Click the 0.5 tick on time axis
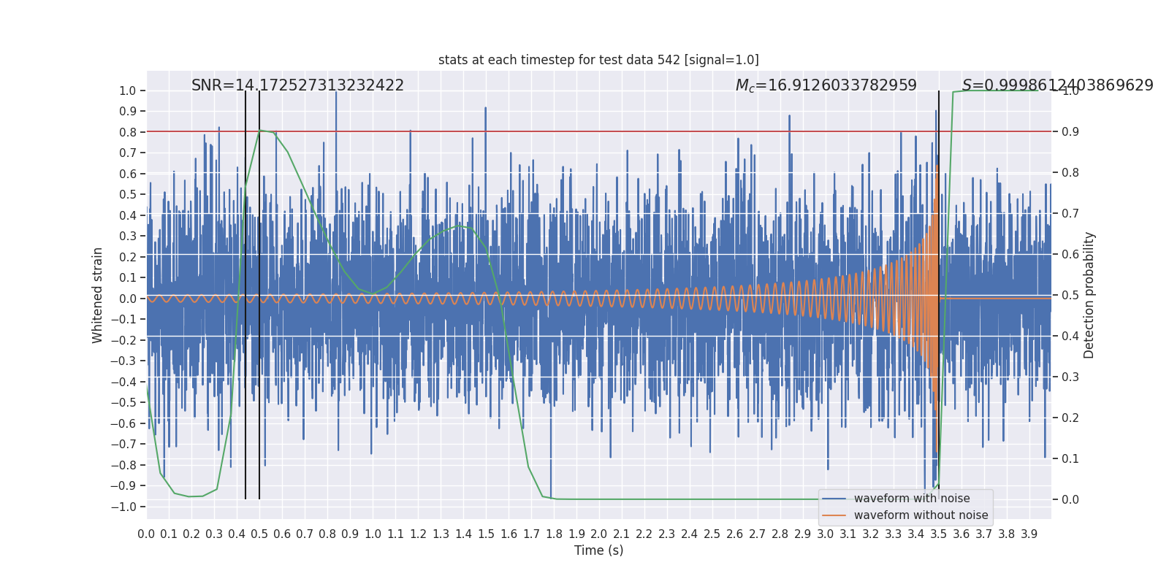Screen dimensions: 1169x584 (x=259, y=534)
